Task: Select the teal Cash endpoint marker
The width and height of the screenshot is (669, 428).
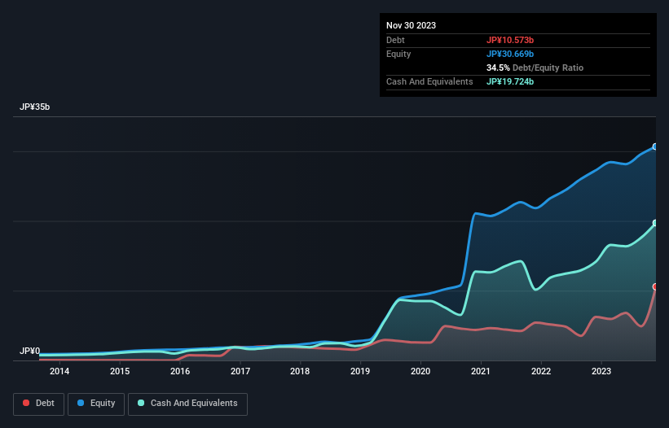Action: [x=655, y=223]
